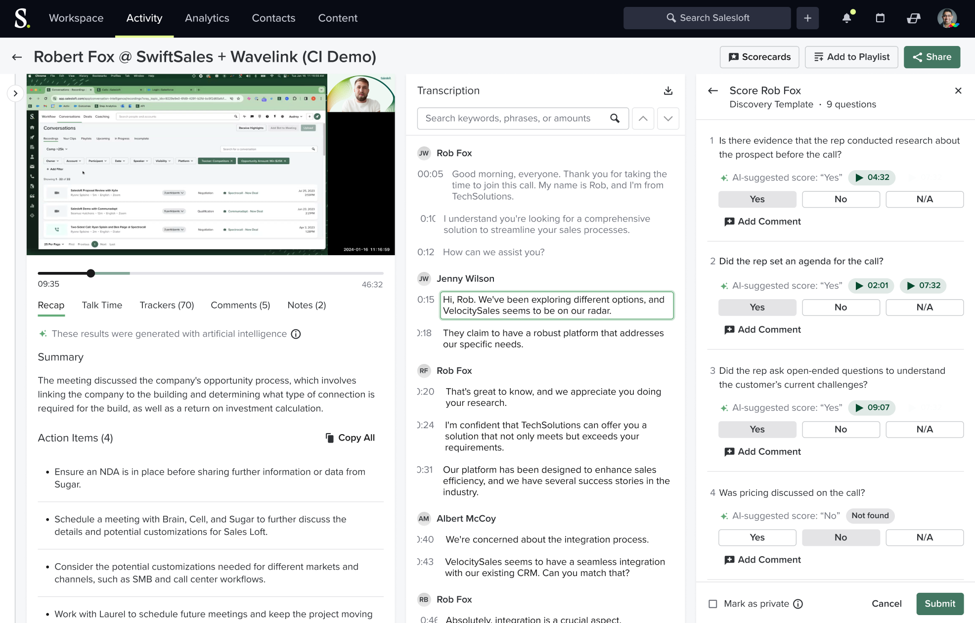
Task: Add comment on question 3
Action: (762, 451)
